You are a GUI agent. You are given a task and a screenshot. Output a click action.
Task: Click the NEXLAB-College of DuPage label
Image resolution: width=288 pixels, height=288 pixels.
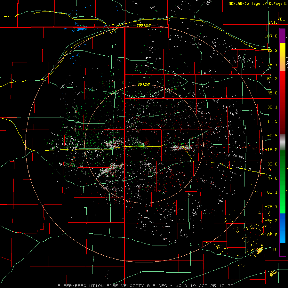255,4
